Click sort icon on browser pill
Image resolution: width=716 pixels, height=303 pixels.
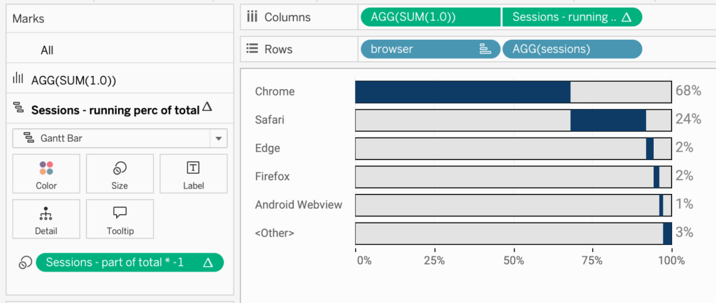point(485,49)
